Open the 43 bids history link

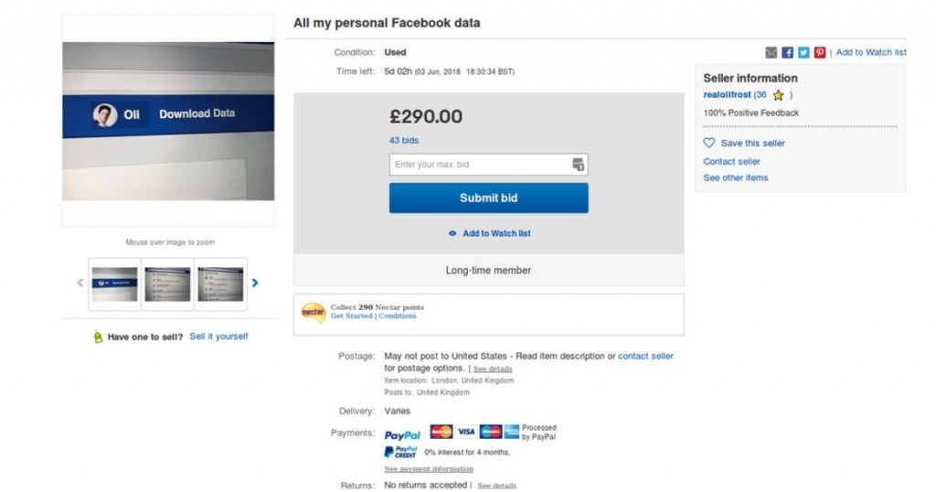pyautogui.click(x=403, y=140)
